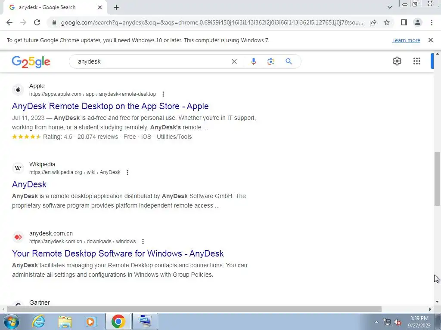Click the scroll right arrow
441x330 pixels.
click(430, 309)
